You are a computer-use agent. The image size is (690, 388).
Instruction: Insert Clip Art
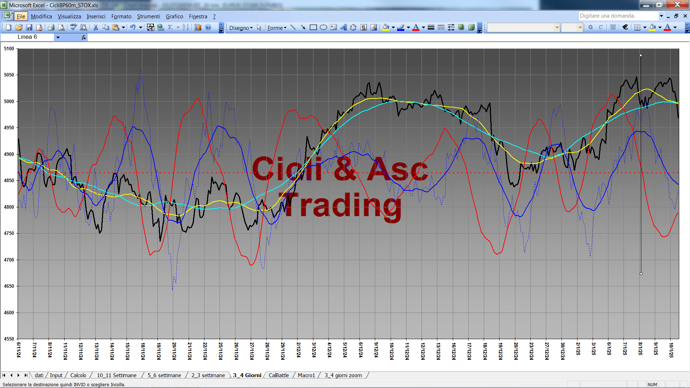[363, 27]
